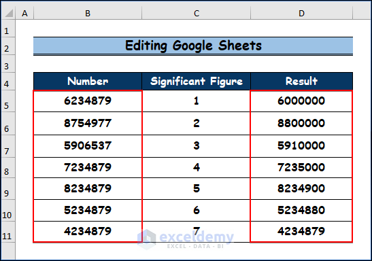Select column D header
Screen dimensions: 372x261
(x=301, y=13)
